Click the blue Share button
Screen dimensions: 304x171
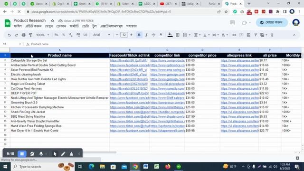coord(272,22)
